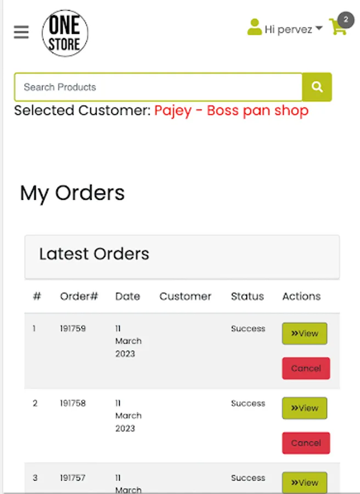The height and width of the screenshot is (494, 360).
Task: Open the shopping cart icon
Action: tap(337, 28)
